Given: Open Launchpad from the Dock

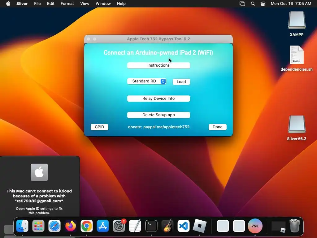Looking at the screenshot, I should pyautogui.click(x=38, y=226).
